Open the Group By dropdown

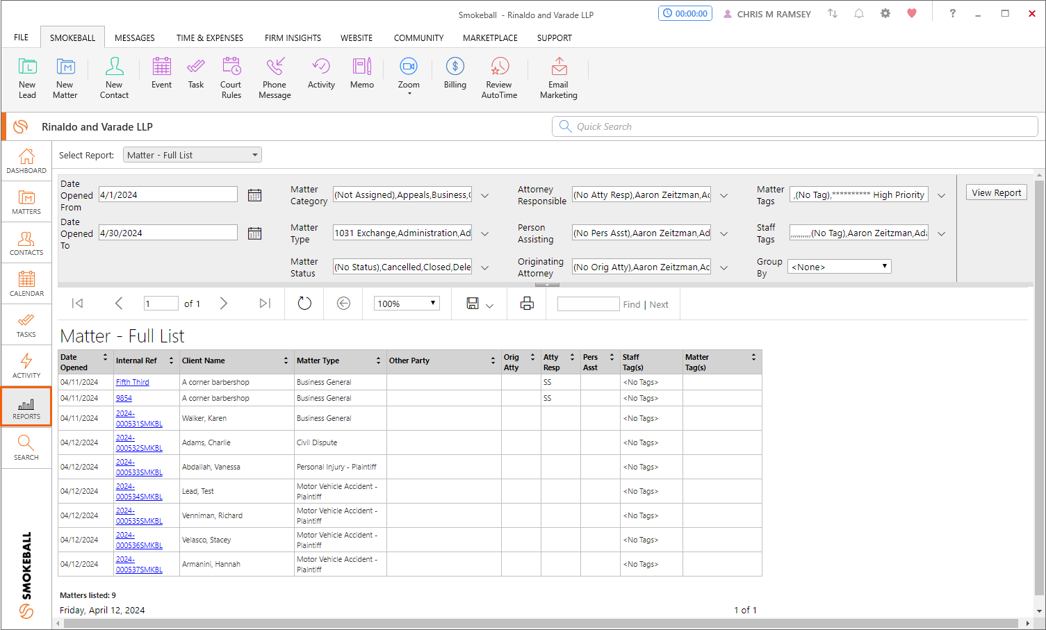[840, 267]
